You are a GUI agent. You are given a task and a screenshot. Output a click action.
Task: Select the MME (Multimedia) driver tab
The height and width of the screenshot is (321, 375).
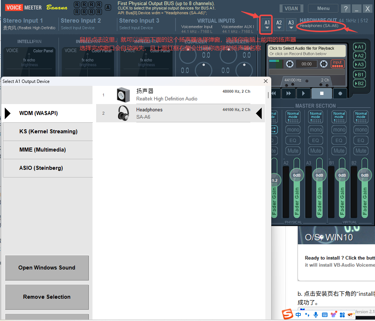click(x=48, y=150)
